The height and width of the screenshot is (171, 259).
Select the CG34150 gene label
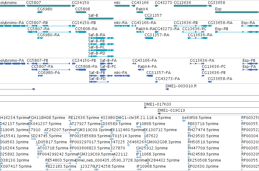point(80,3)
